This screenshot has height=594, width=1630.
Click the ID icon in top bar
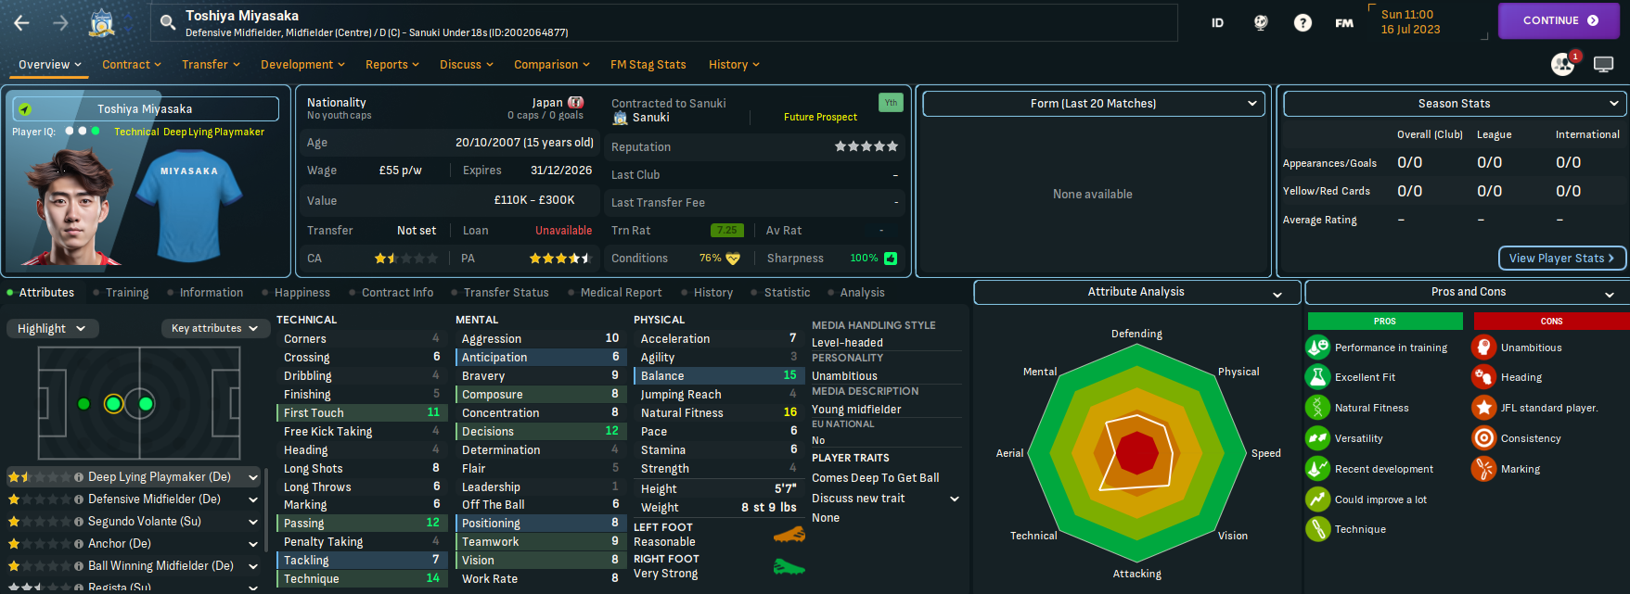pyautogui.click(x=1217, y=23)
